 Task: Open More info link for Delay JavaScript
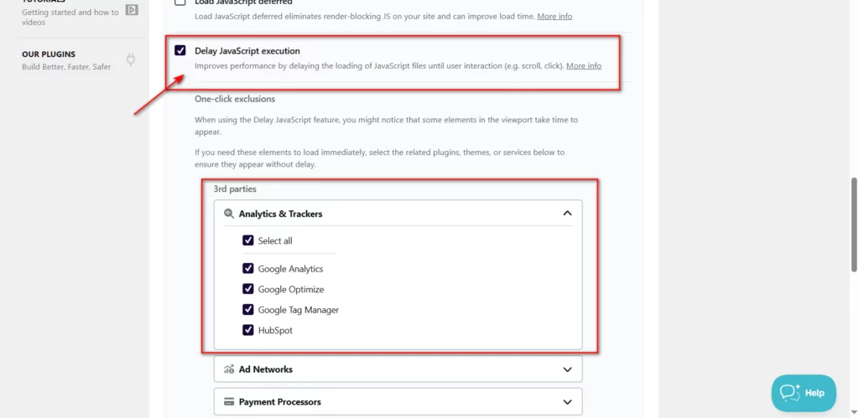[x=584, y=65]
